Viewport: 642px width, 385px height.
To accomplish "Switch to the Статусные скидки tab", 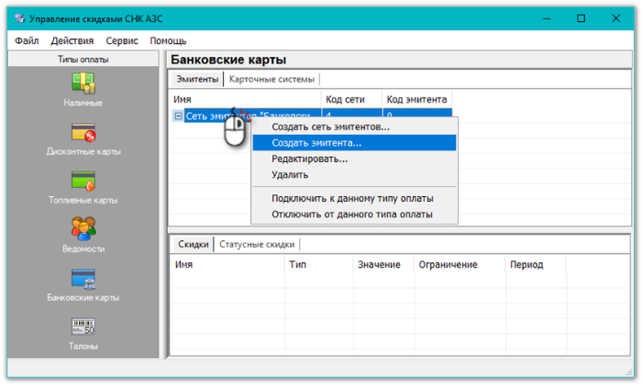I will pos(257,245).
